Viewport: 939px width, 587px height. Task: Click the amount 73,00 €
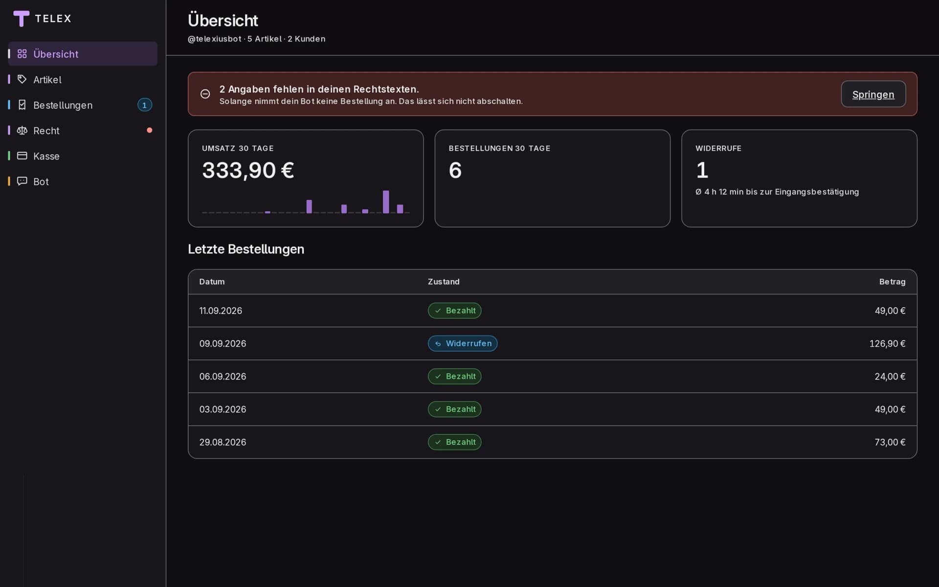[x=890, y=442]
